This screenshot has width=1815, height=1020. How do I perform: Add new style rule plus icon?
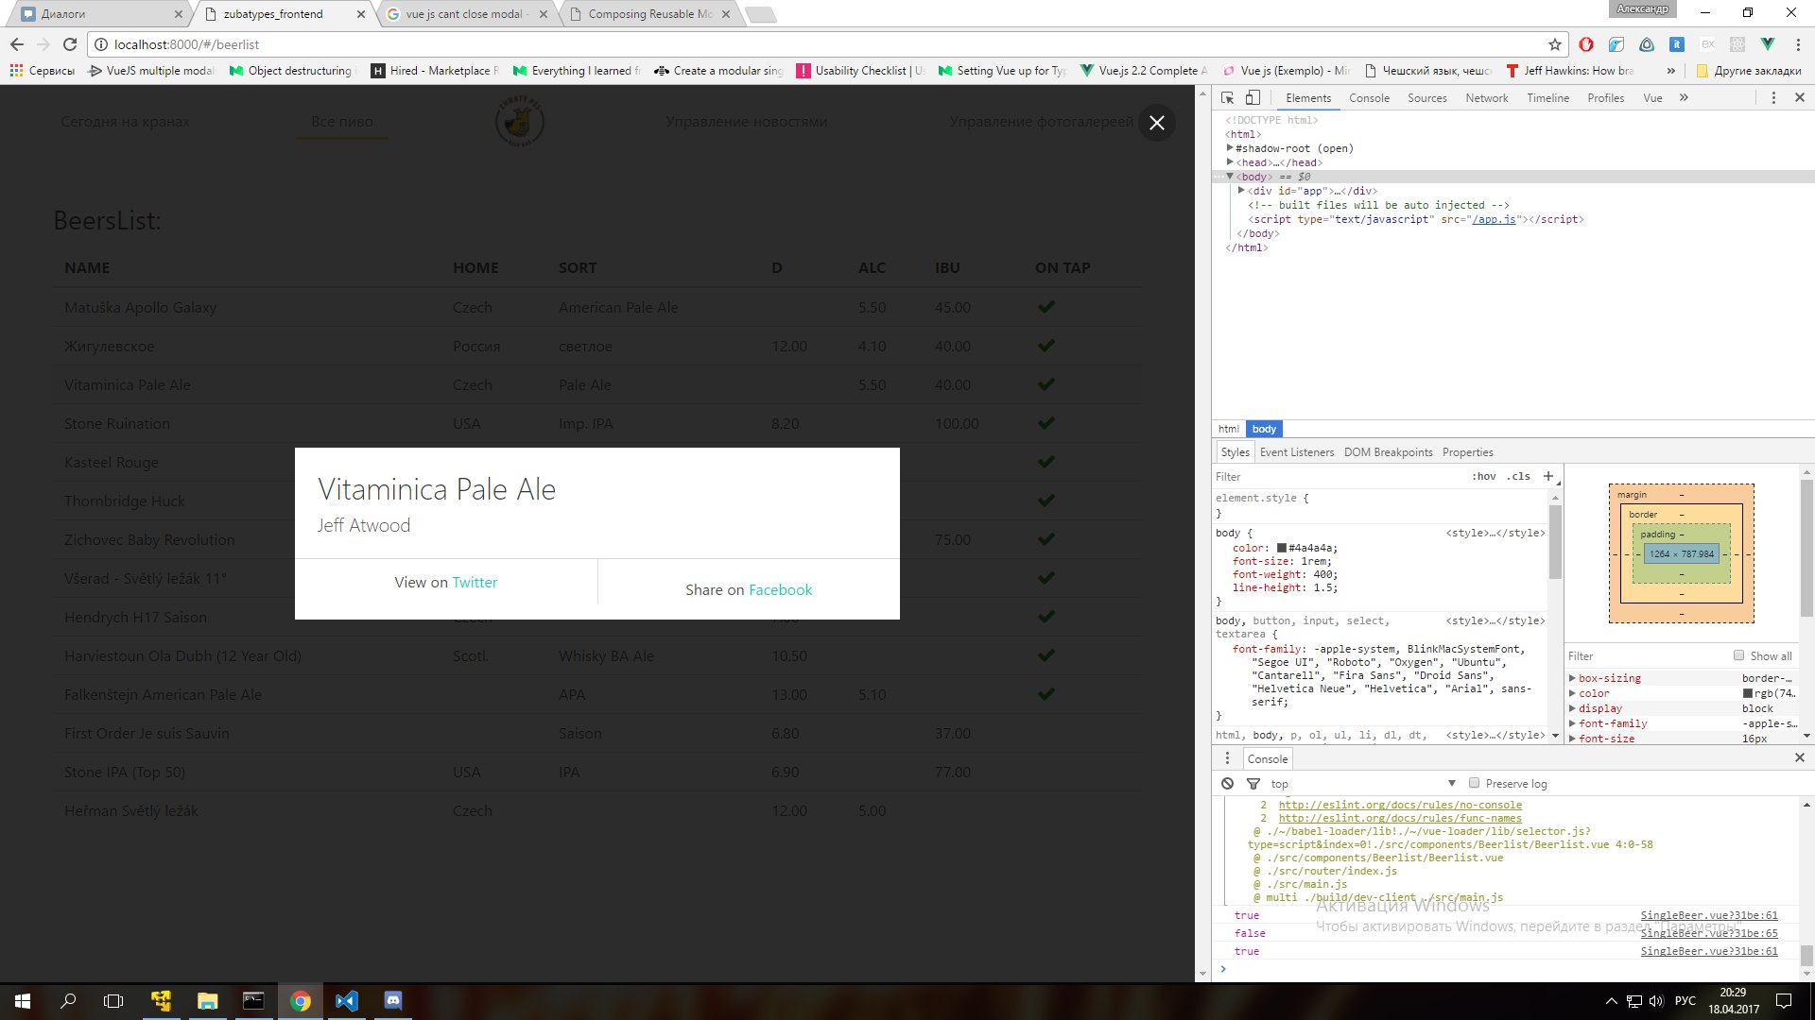[1547, 476]
